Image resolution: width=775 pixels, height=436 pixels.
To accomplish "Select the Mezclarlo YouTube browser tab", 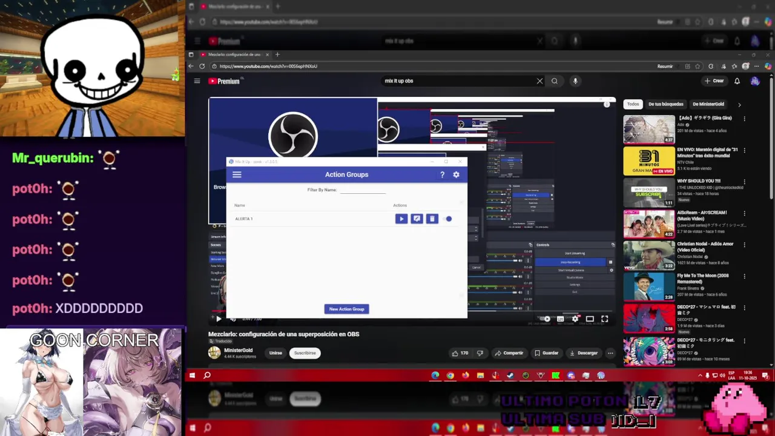I will tap(235, 54).
